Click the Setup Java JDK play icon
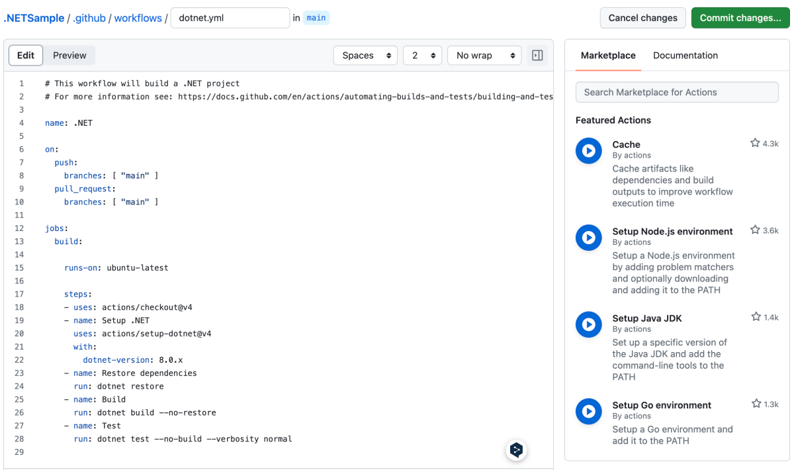The image size is (794, 470). [588, 324]
